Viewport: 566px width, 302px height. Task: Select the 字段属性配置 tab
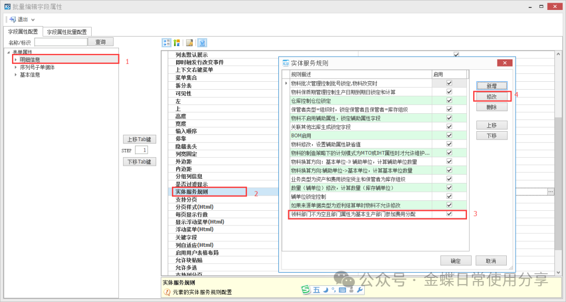coord(23,32)
